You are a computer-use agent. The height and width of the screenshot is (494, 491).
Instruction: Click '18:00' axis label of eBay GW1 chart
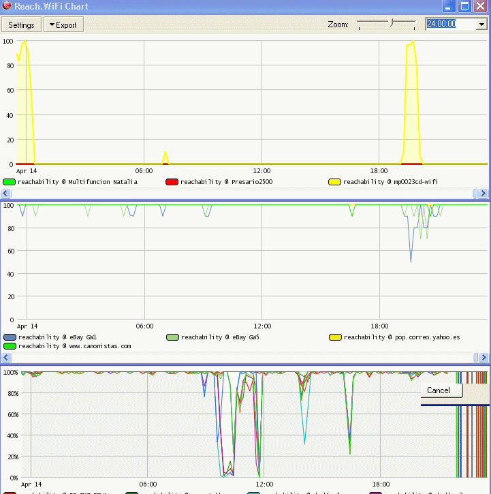tap(379, 326)
